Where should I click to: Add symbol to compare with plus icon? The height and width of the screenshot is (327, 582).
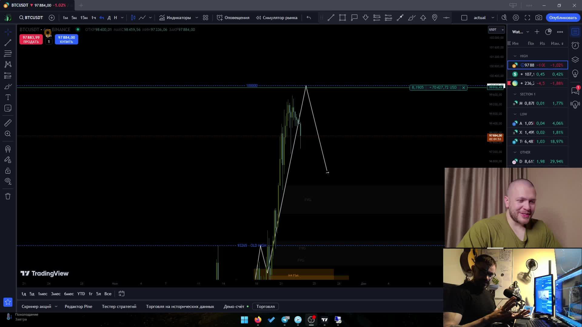pyautogui.click(x=52, y=18)
